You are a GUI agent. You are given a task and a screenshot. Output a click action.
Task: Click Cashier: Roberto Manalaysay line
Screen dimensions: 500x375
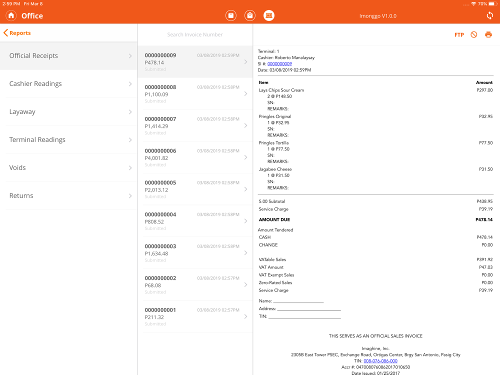[x=286, y=57]
